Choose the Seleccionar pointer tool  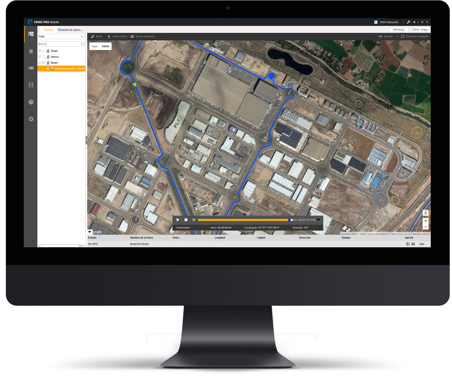pos(118,37)
